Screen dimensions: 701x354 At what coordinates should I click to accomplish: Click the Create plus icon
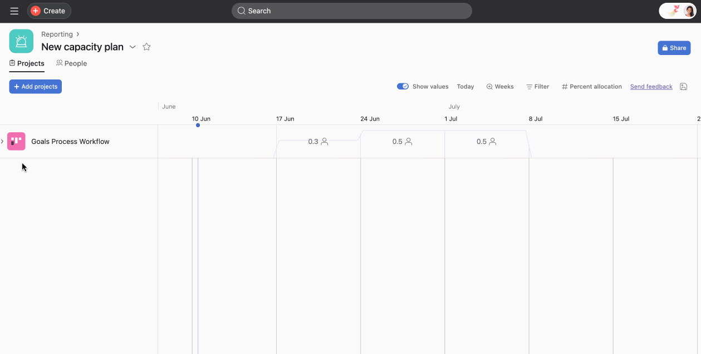tap(35, 11)
